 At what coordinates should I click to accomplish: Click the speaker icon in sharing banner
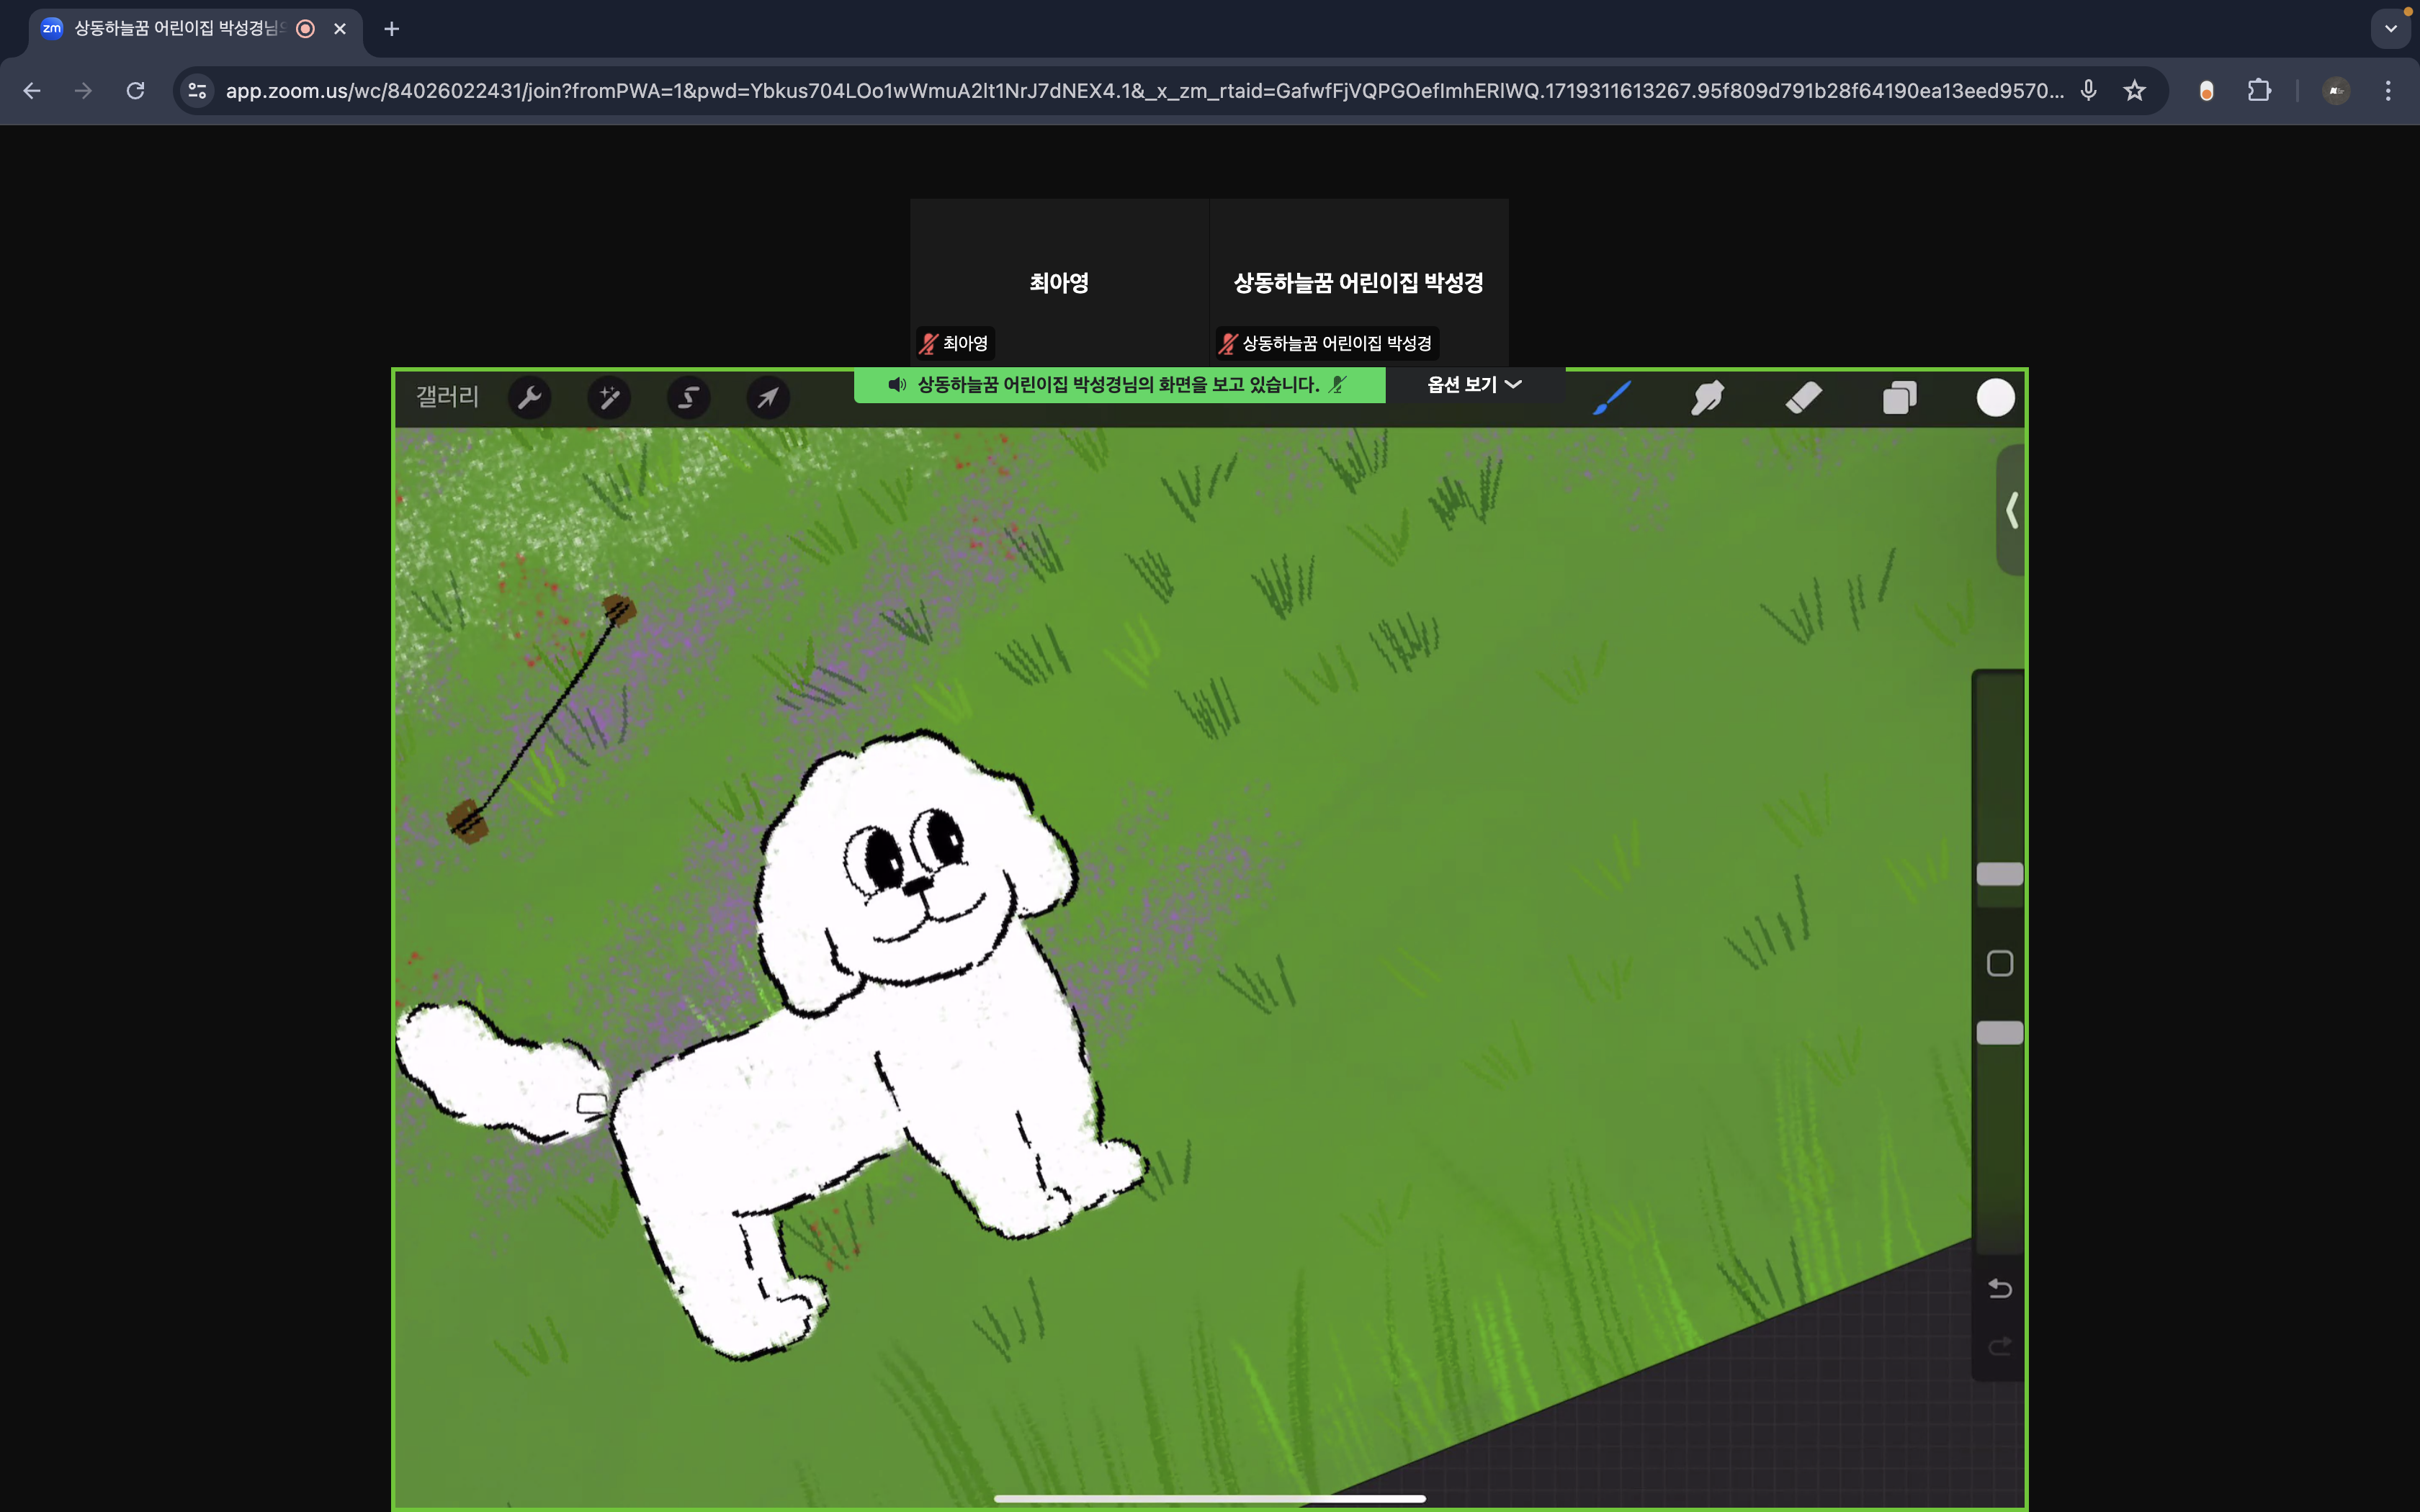coord(897,385)
